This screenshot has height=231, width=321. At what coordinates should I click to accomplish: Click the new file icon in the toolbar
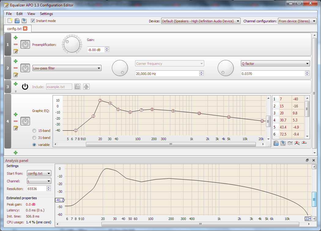pyautogui.click(x=10, y=21)
